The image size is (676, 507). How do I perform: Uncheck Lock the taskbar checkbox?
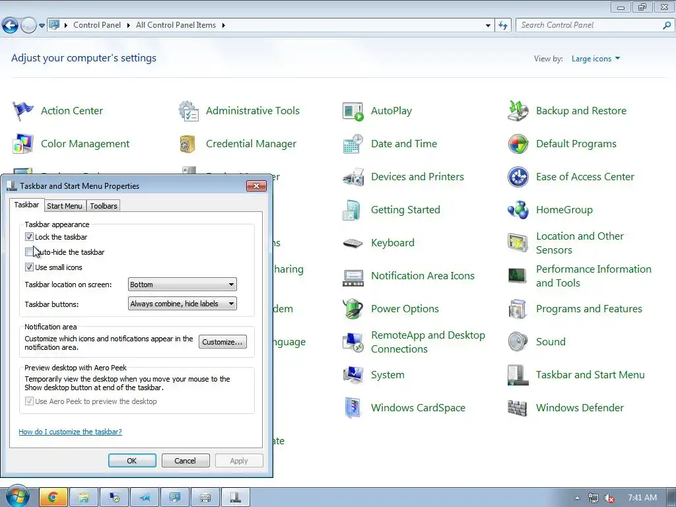click(x=29, y=237)
